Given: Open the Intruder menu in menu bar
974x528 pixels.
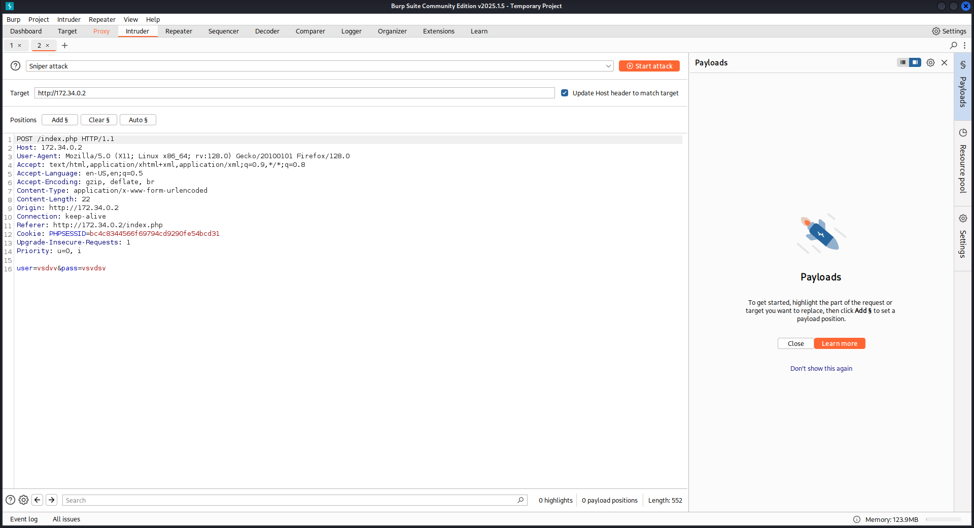Looking at the screenshot, I should pos(69,20).
